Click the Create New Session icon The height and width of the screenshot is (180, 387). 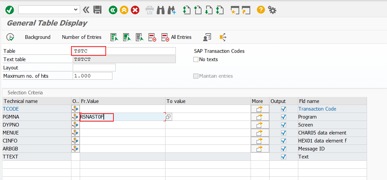tap(235, 10)
